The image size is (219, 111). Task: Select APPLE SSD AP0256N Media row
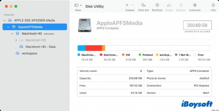click(35, 20)
